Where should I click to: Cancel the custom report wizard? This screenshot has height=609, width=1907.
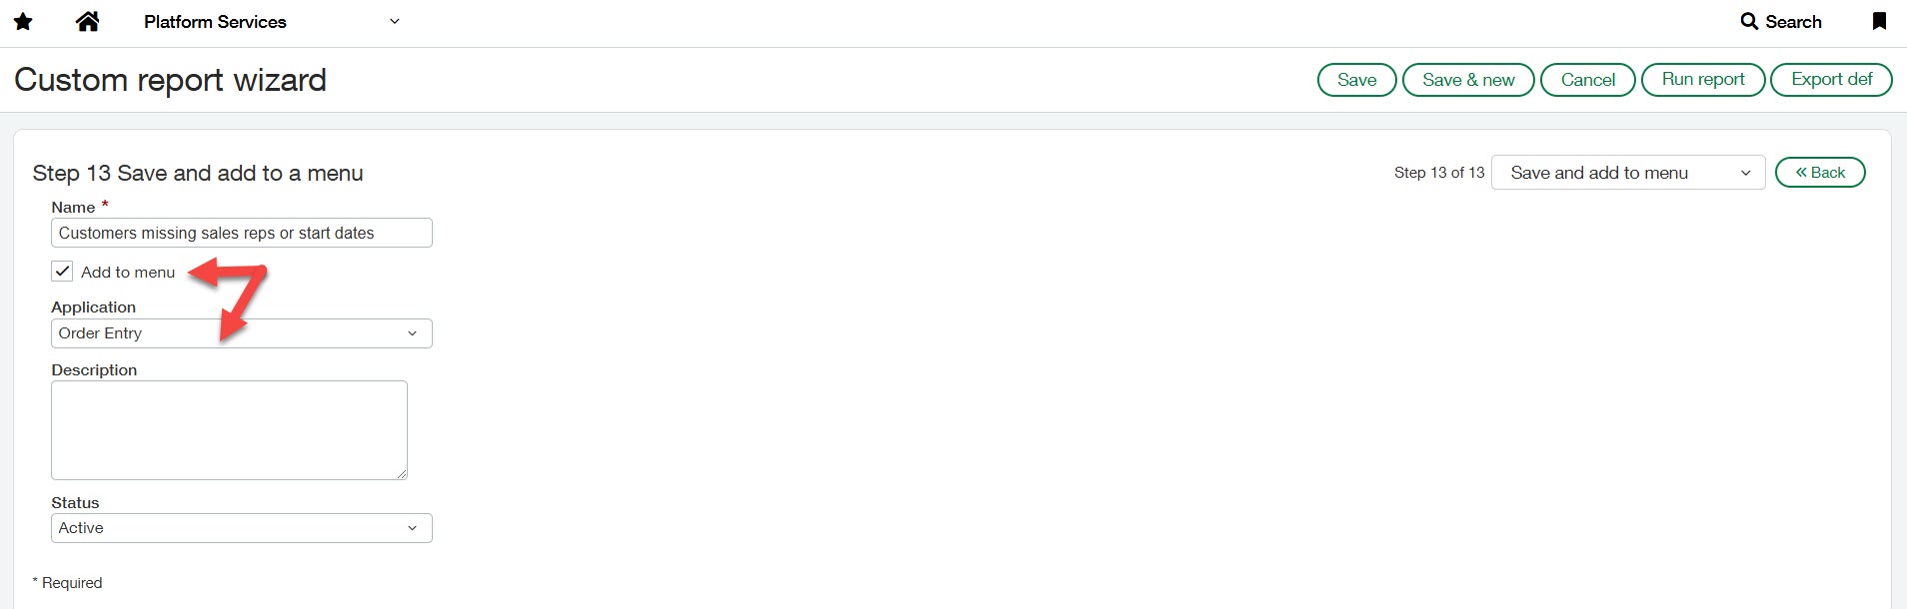click(1587, 80)
